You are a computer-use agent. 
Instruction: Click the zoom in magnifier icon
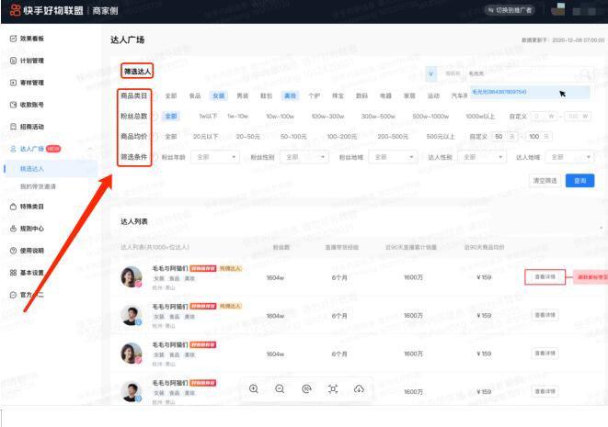pos(254,389)
